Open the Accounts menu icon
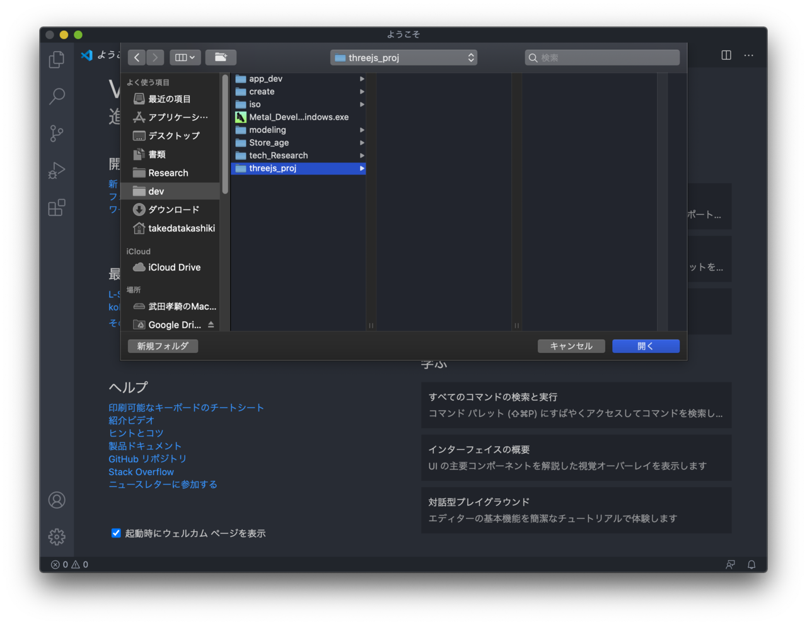807x625 pixels. pos(57,500)
